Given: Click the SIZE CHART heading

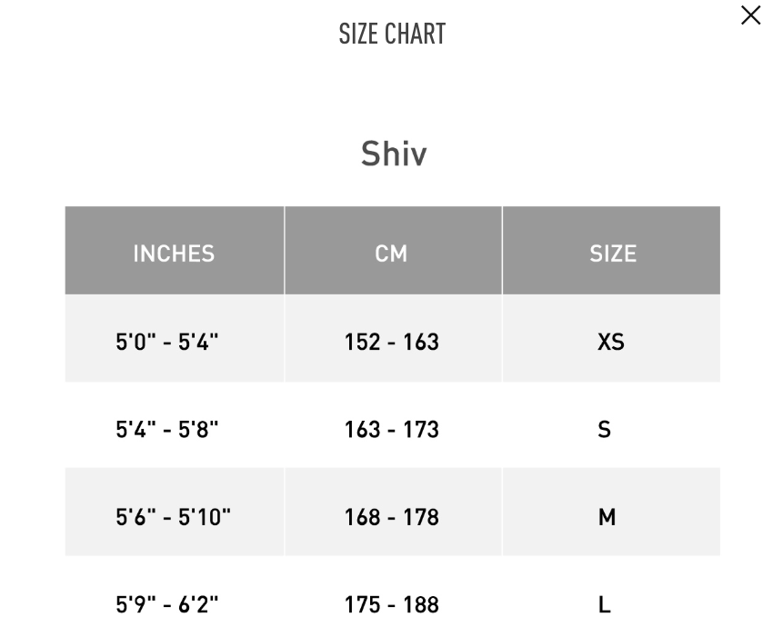Looking at the screenshot, I should (x=391, y=33).
